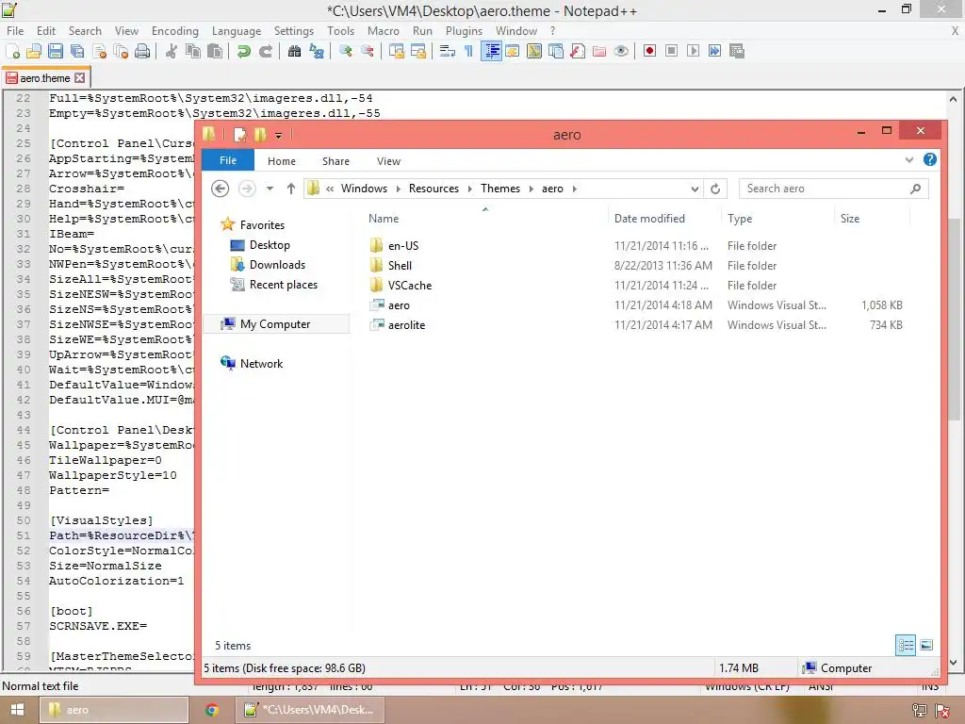Click the Print toolbar icon
The image size is (965, 724).
142,51
